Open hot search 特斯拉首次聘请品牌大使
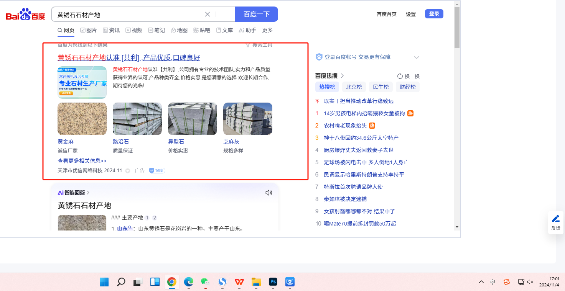The width and height of the screenshot is (565, 291). click(353, 187)
